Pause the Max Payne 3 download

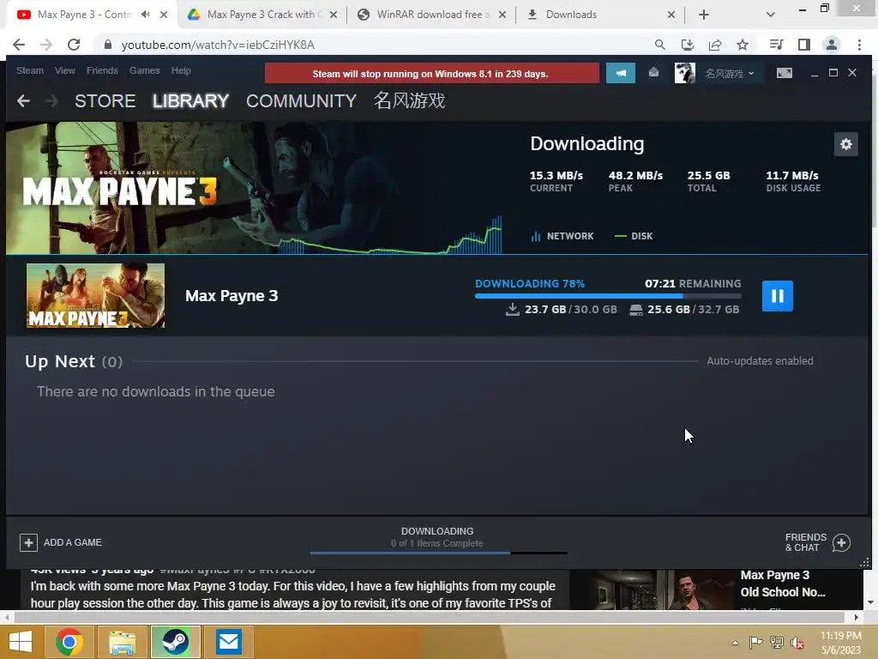coord(777,296)
